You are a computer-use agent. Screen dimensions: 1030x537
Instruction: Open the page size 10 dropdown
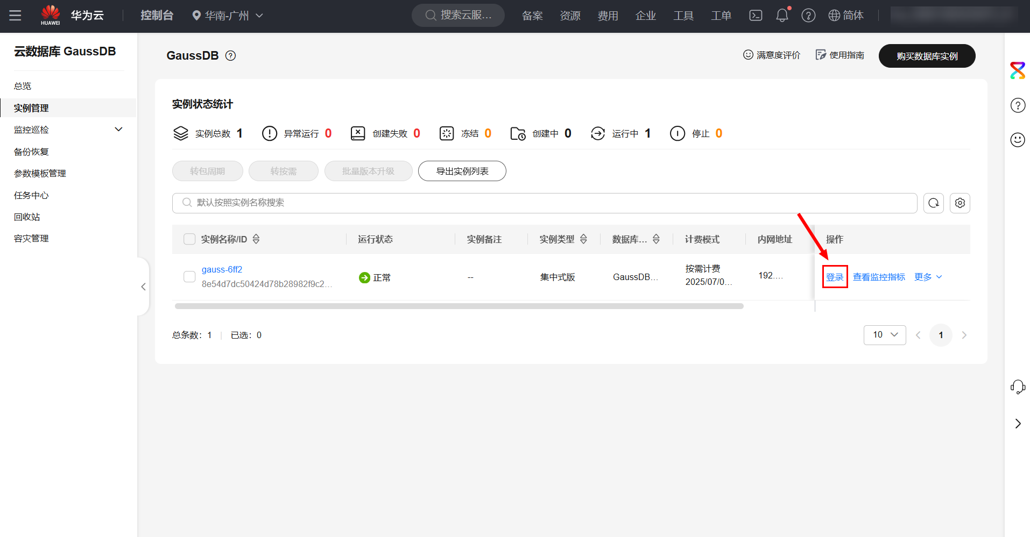click(x=885, y=335)
